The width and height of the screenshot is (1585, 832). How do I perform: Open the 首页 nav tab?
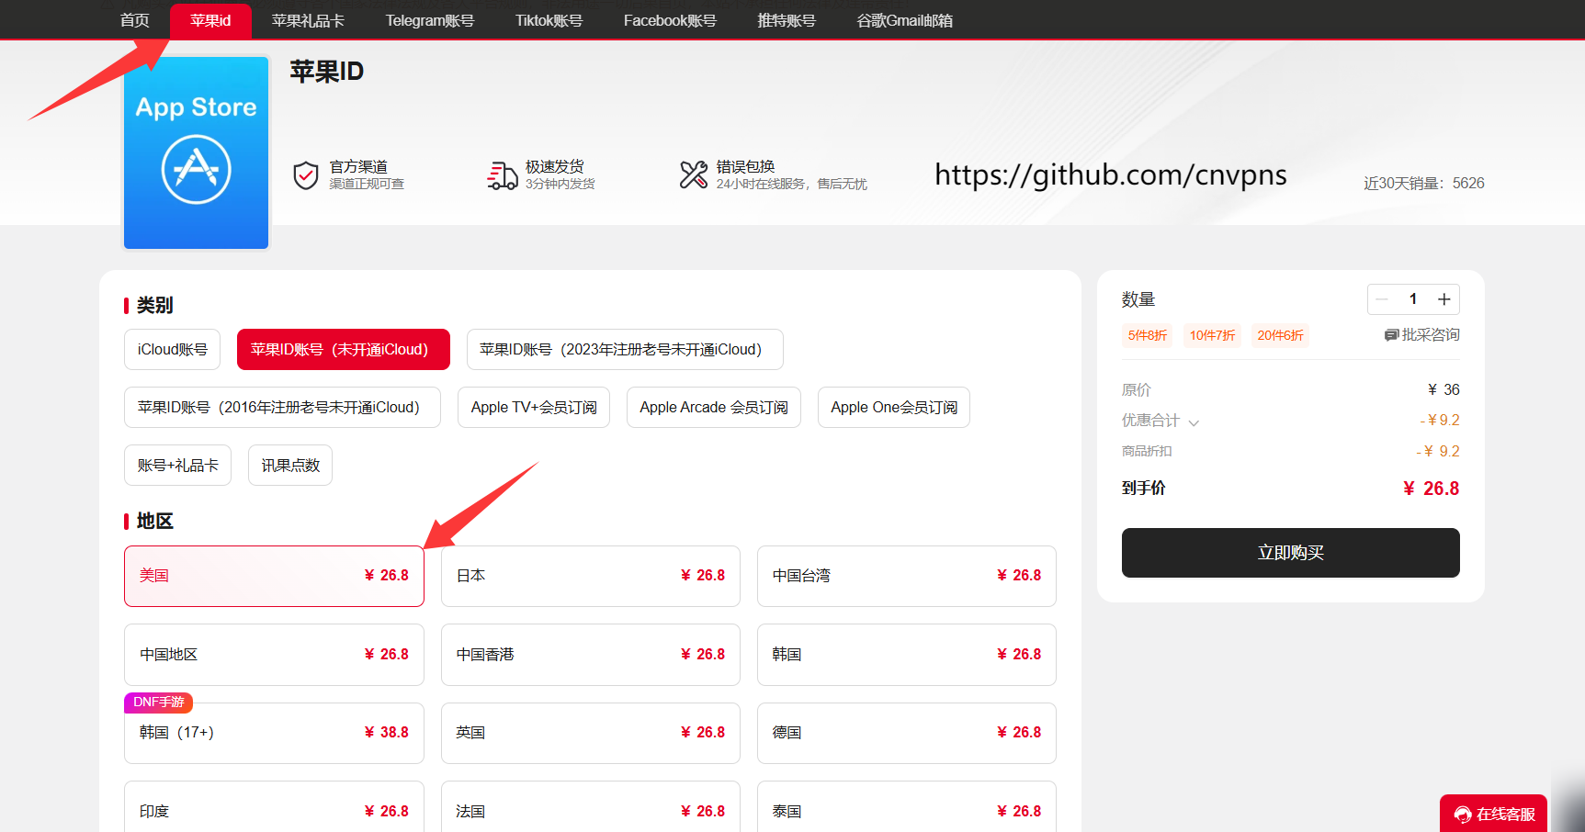[135, 20]
